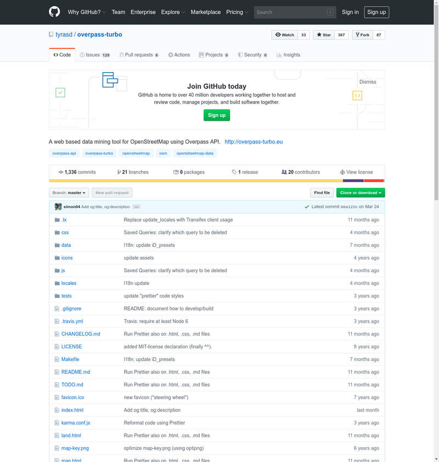Click the green Sign up banner button
Viewport: 439px width, 462px height.
tap(217, 115)
